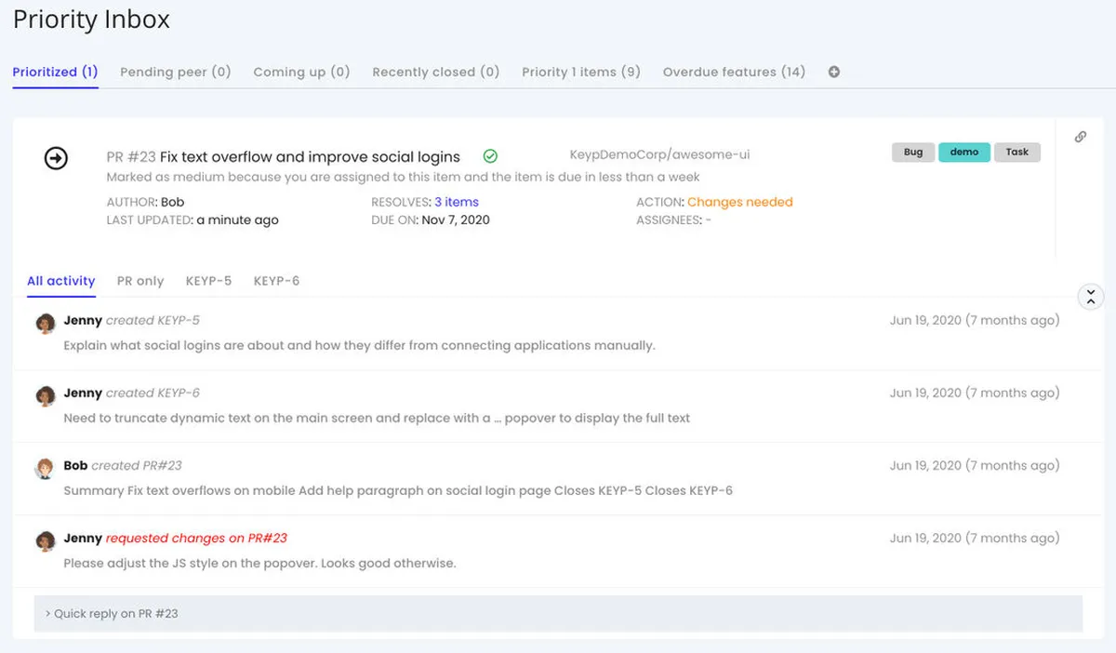Image resolution: width=1116 pixels, height=653 pixels.
Task: Click the circled arrow icon beside PR #23
Action: click(57, 159)
